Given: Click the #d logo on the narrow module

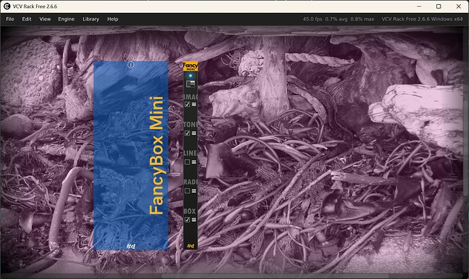Looking at the screenshot, I should 190,245.
